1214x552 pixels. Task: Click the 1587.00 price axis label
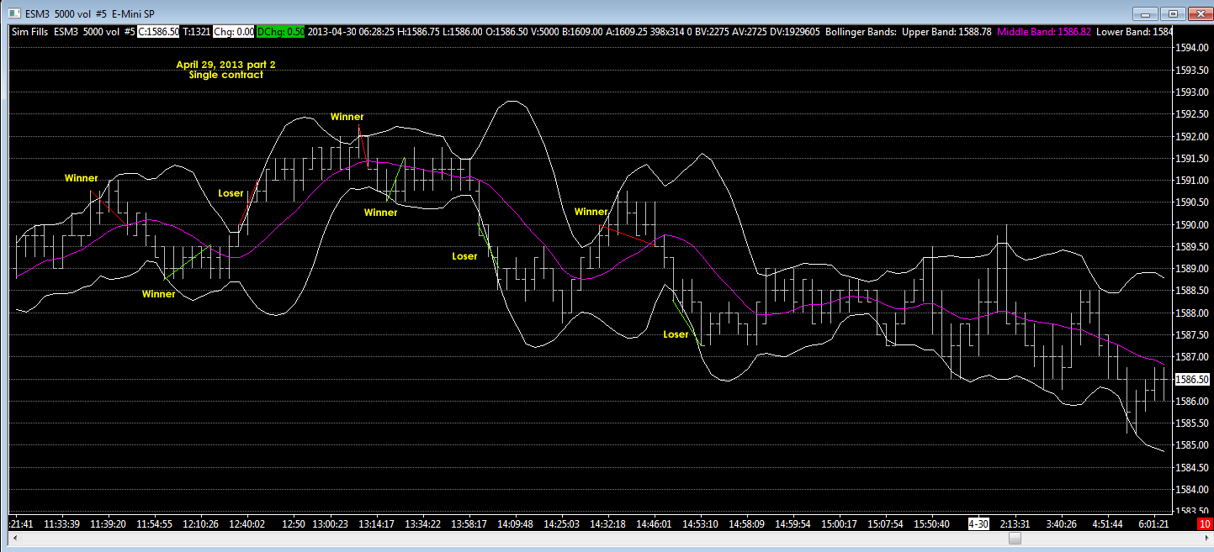point(1194,357)
